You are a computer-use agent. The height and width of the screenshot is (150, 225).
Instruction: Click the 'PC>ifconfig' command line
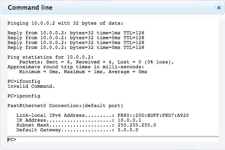(x=24, y=81)
